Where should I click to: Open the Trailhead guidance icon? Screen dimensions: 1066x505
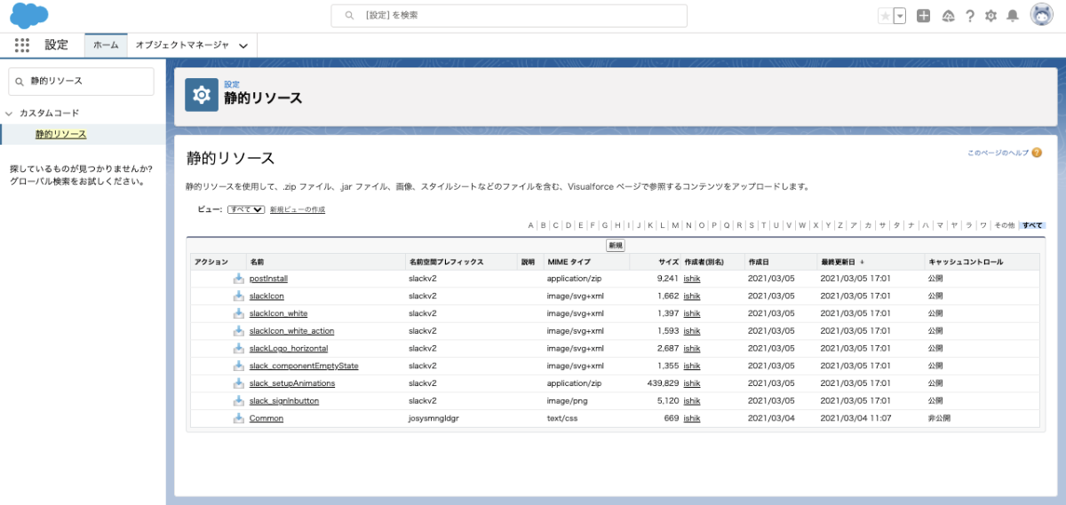click(x=948, y=16)
